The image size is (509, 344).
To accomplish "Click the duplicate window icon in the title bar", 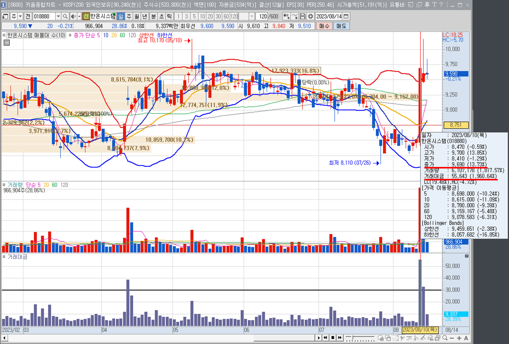I will (x=419, y=5).
